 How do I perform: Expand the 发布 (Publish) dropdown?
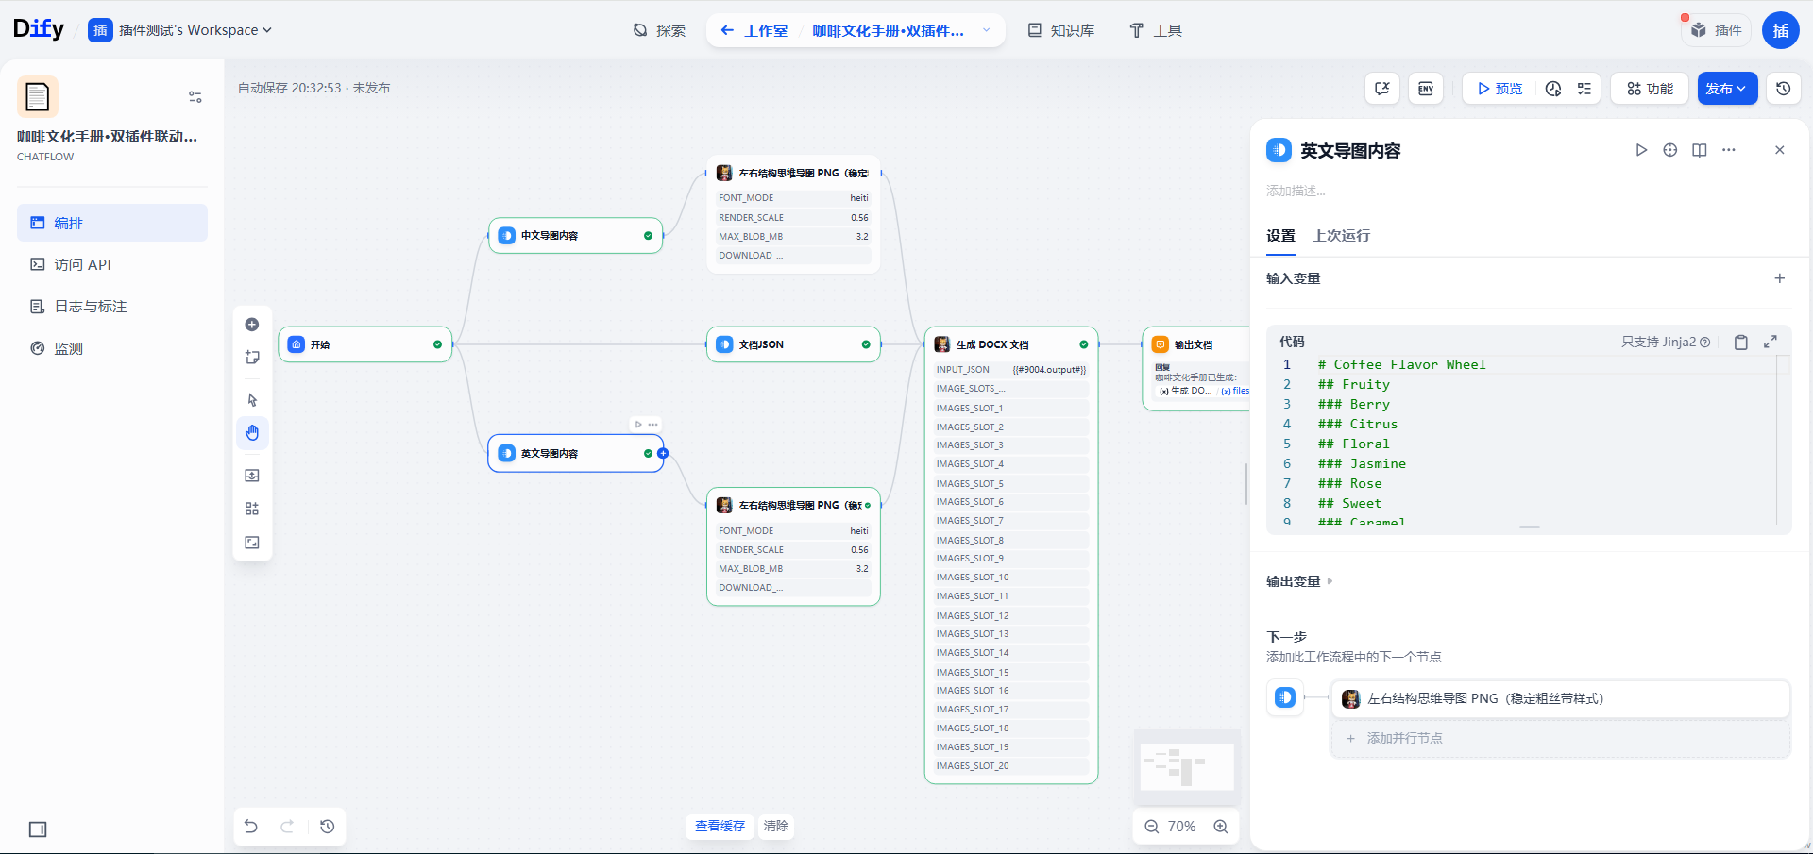coord(1727,89)
